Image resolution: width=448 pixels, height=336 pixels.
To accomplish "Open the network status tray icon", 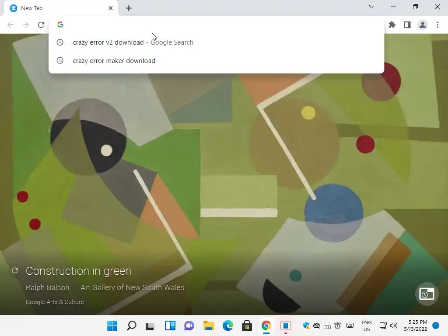I will pos(383,325).
